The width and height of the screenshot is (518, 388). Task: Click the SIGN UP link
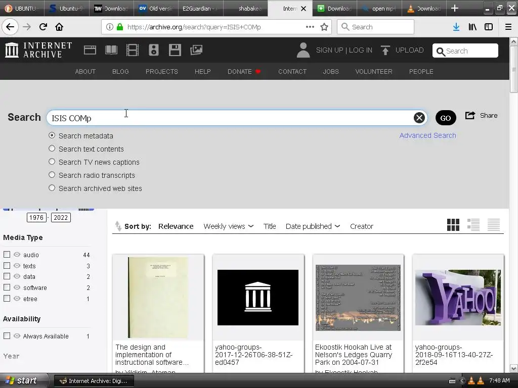click(329, 50)
